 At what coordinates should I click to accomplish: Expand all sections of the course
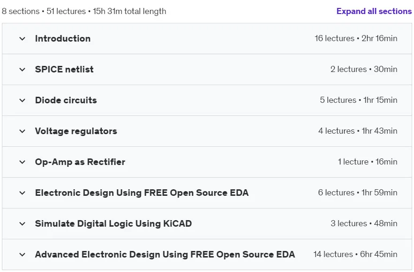coord(374,11)
